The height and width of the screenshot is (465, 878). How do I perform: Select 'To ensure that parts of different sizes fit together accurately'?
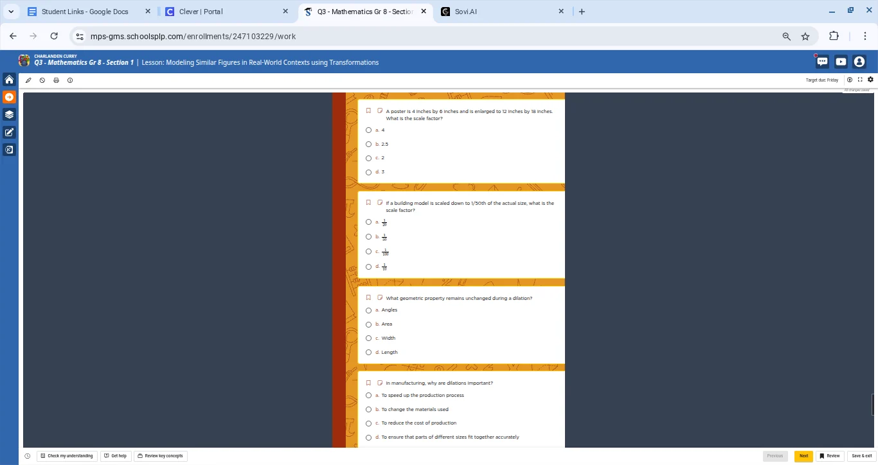pos(369,437)
